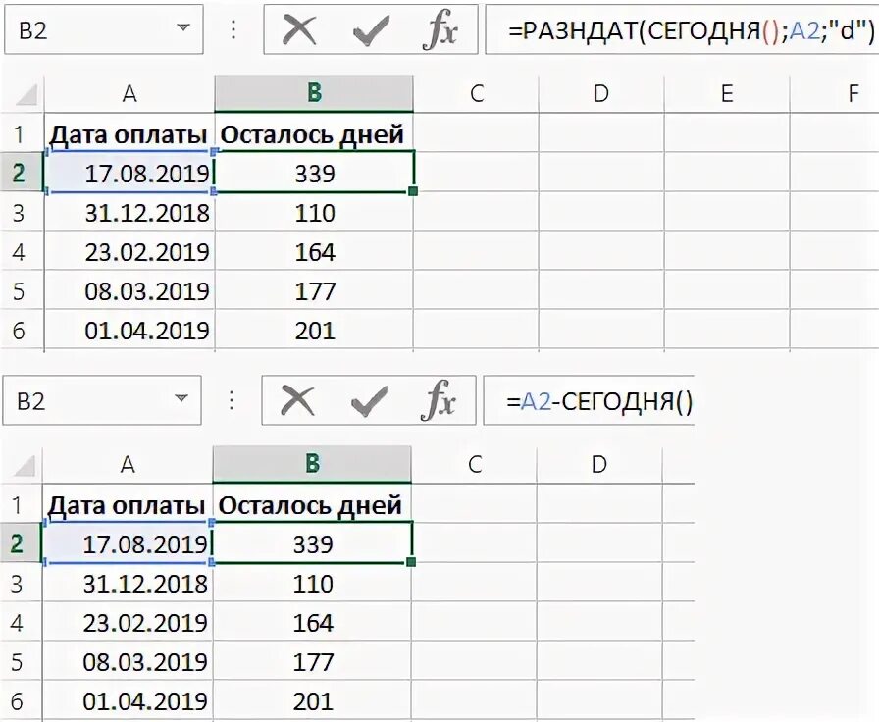The height and width of the screenshot is (722, 879).
Task: Select column B header in lower sheet
Action: click(x=312, y=464)
